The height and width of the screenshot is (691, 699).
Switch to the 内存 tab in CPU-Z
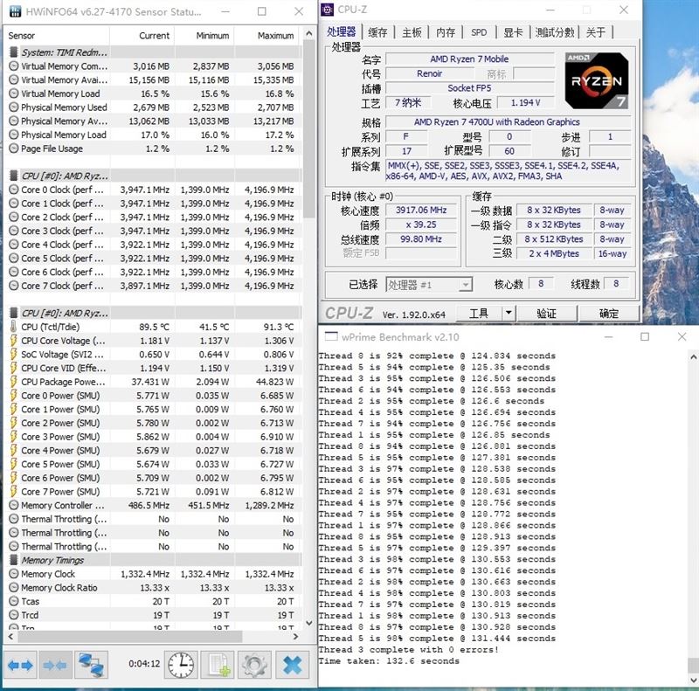446,32
